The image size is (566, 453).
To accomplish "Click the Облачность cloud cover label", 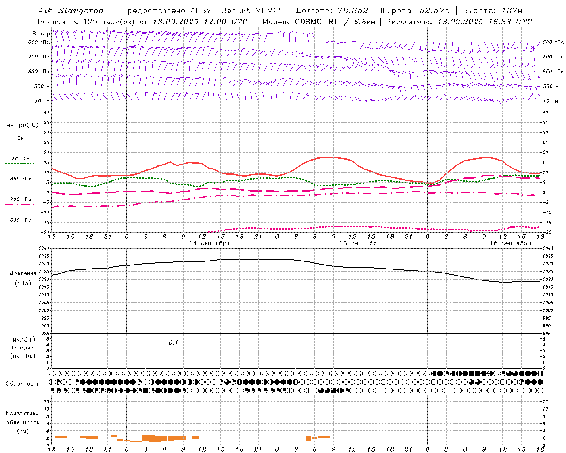I will [x=23, y=384].
